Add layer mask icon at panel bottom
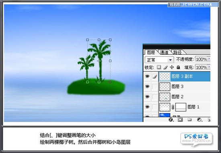This screenshot has width=221, height=153. click(x=180, y=120)
